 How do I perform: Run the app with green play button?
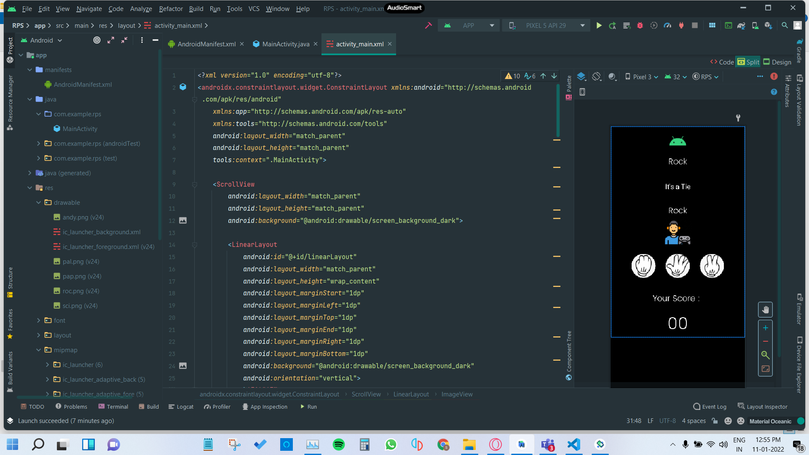[599, 26]
